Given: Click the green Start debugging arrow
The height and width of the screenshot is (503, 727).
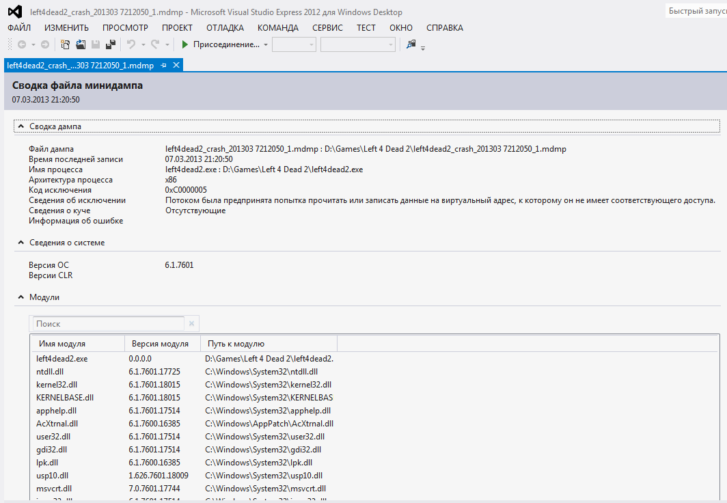Looking at the screenshot, I should (184, 44).
